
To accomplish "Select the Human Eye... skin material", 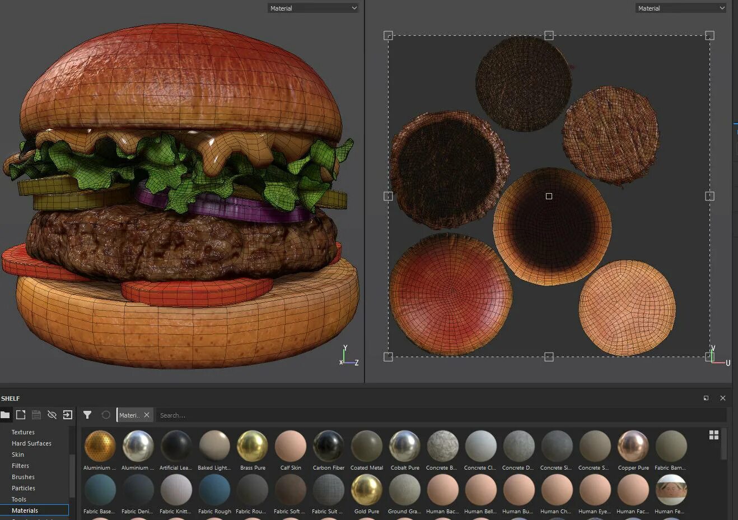I will point(595,490).
